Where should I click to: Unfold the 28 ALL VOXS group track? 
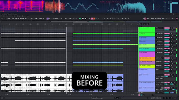click(x=139, y=69)
